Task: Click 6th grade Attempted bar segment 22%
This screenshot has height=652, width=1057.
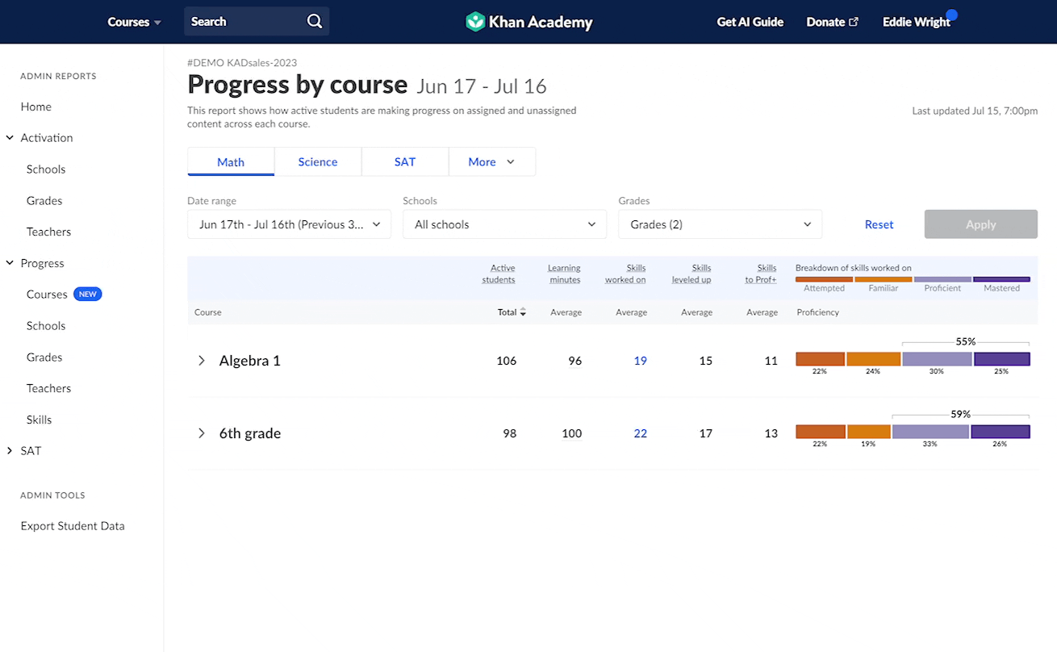Action: 821,432
